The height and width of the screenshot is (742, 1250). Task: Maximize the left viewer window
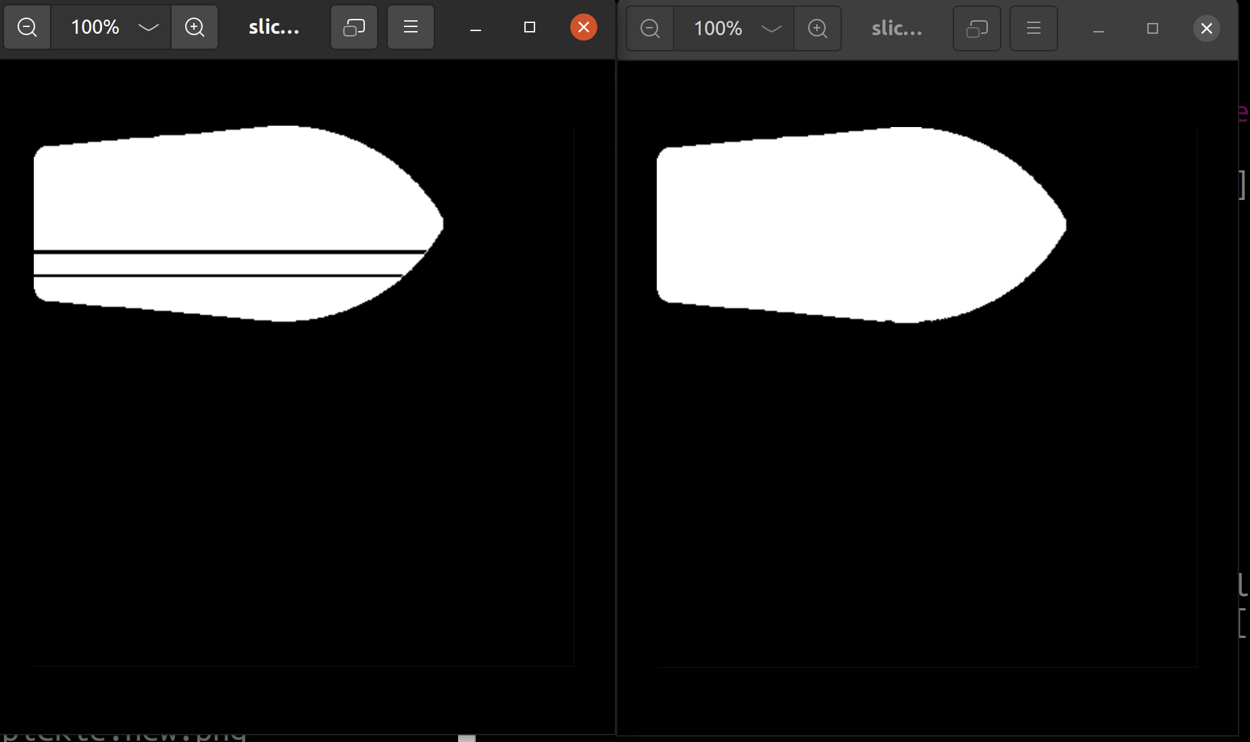[530, 27]
